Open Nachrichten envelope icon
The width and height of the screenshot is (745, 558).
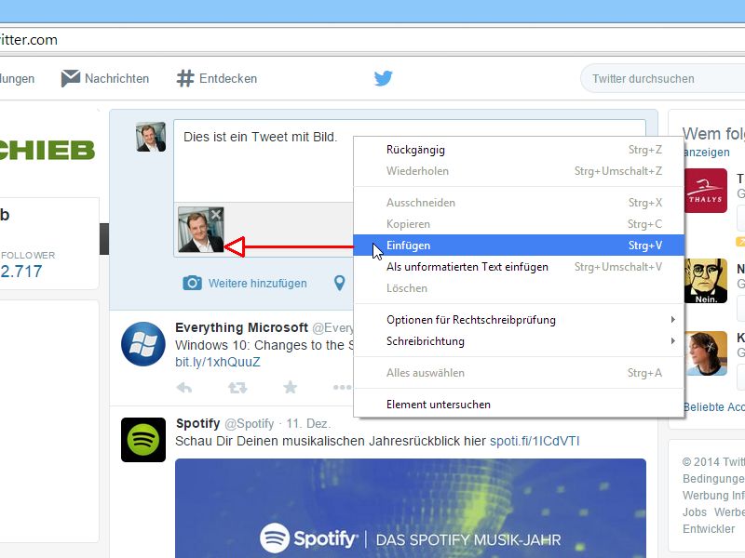click(x=71, y=78)
